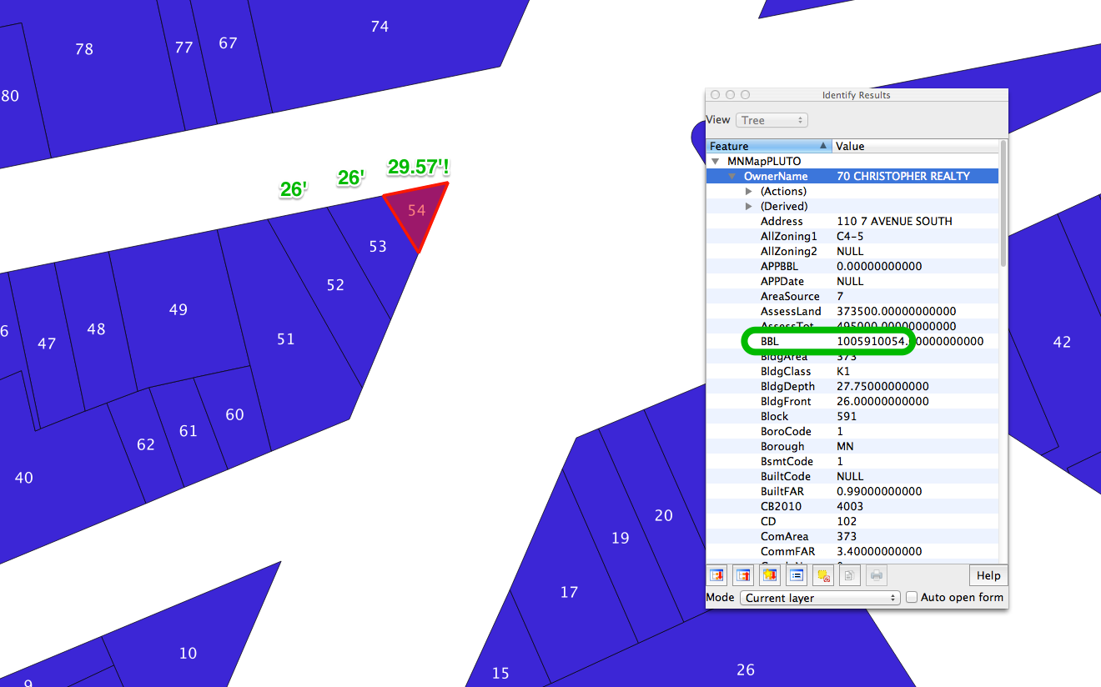Click map lot 47
The width and height of the screenshot is (1101, 687).
point(47,343)
